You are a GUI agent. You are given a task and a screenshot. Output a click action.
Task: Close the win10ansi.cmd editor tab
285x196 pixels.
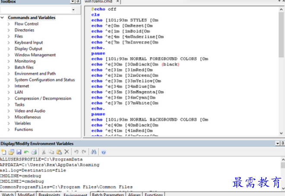coord(117,1)
